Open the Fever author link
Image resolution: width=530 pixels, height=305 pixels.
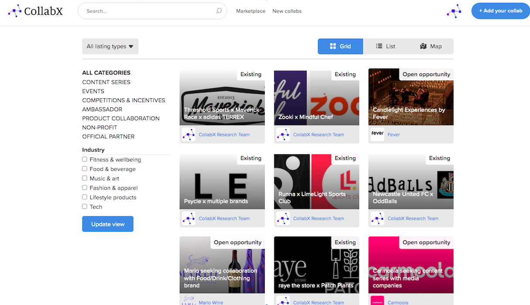pyautogui.click(x=393, y=134)
